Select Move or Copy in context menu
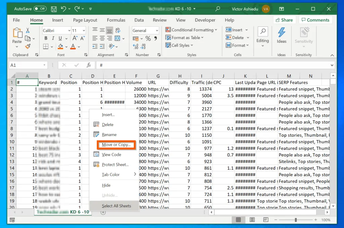 [116, 145]
